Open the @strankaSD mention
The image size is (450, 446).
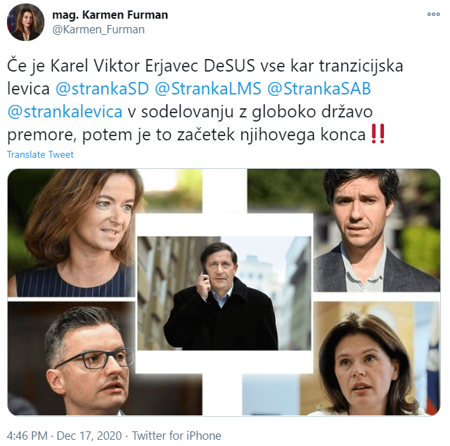tap(102, 88)
